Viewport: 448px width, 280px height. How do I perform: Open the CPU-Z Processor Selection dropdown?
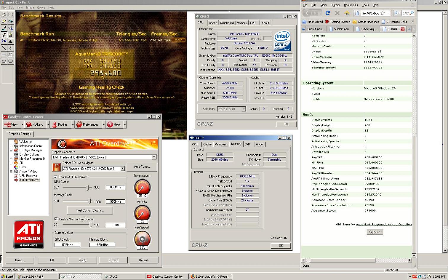coord(243,109)
